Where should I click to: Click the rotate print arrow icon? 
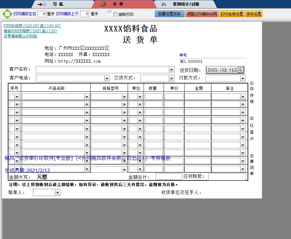point(109,13)
